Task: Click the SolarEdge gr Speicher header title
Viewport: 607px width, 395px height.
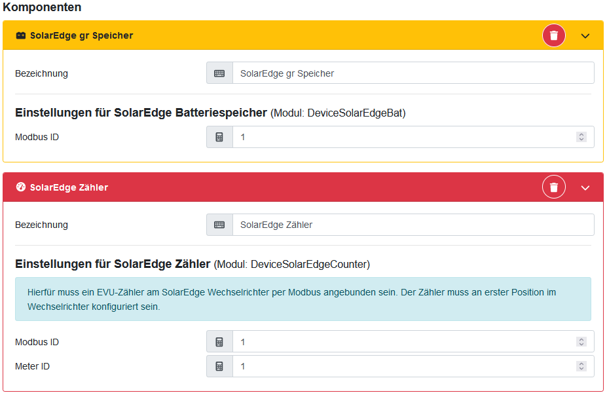Action: pyautogui.click(x=81, y=35)
